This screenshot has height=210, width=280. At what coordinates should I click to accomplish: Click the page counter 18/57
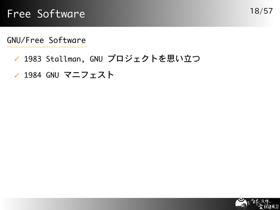point(261,11)
